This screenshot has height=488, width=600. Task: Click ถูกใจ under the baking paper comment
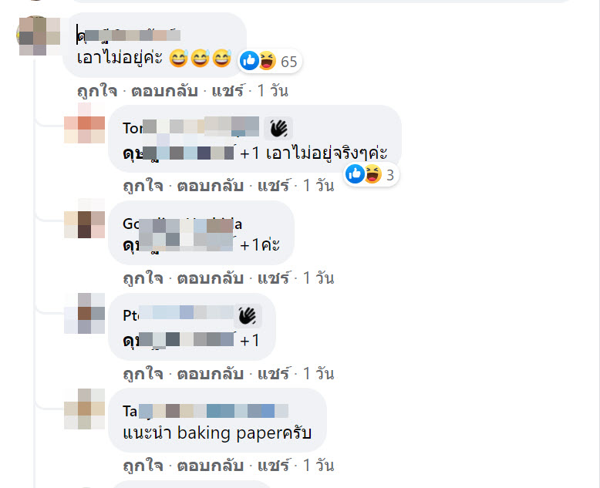[143, 466]
